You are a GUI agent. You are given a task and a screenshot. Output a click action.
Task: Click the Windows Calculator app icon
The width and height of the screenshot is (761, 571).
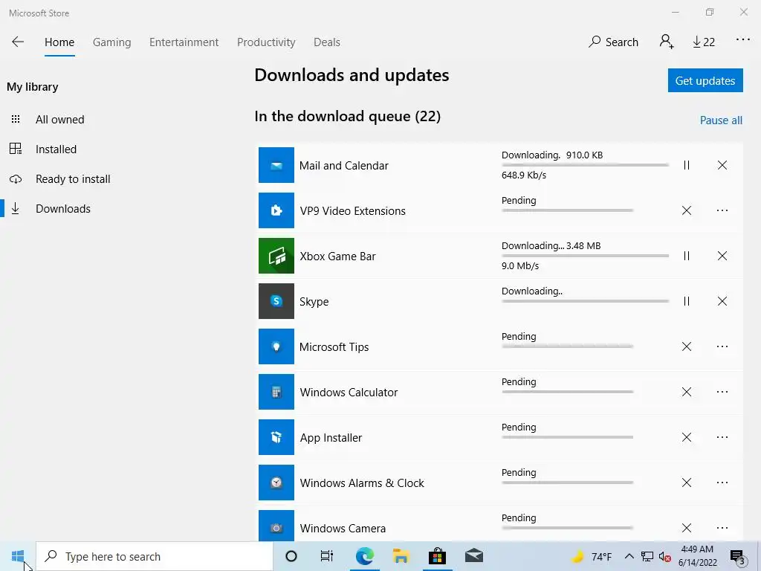click(x=276, y=392)
